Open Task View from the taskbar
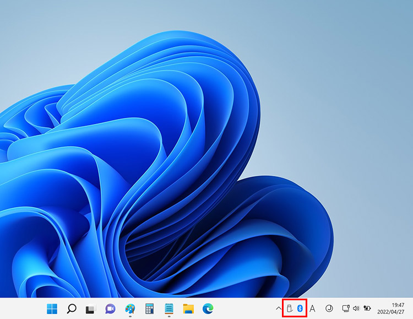This screenshot has height=319, width=413. (90, 309)
